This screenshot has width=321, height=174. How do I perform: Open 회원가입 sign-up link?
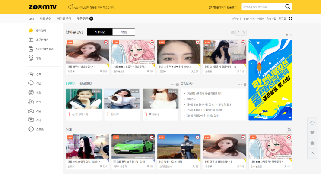271,18
